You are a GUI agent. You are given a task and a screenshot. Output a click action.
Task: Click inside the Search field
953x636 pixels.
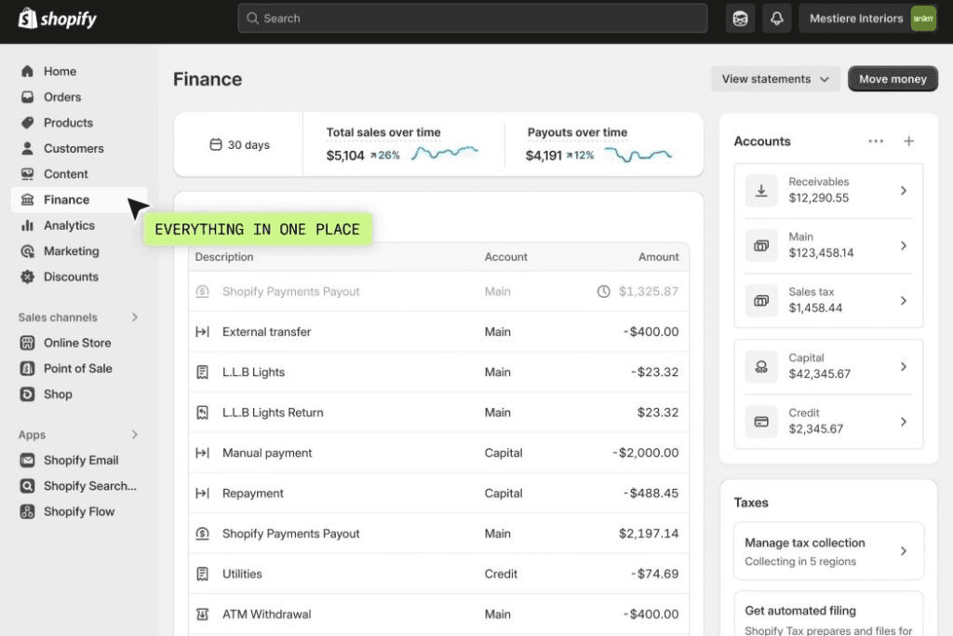click(x=472, y=18)
